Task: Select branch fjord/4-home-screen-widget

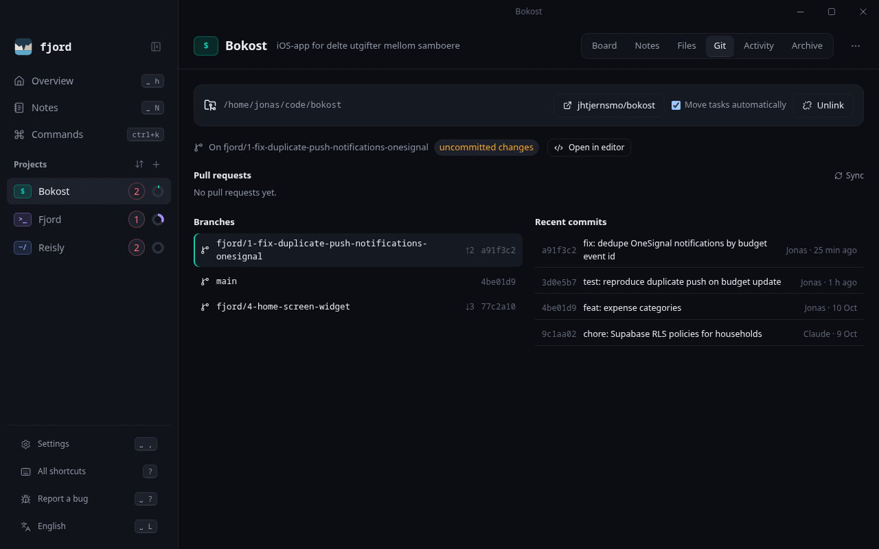Action: 358,307
